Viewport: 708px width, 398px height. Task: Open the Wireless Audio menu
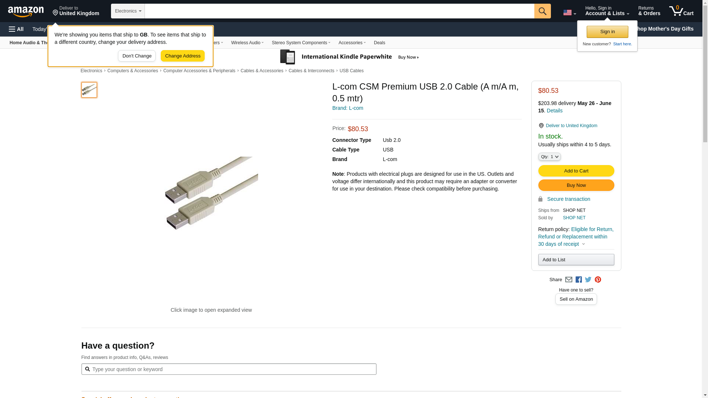click(x=247, y=43)
